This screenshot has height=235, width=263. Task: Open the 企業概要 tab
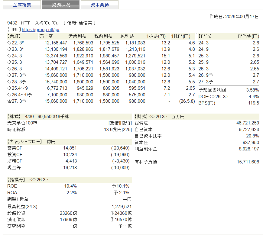tap(22, 5)
